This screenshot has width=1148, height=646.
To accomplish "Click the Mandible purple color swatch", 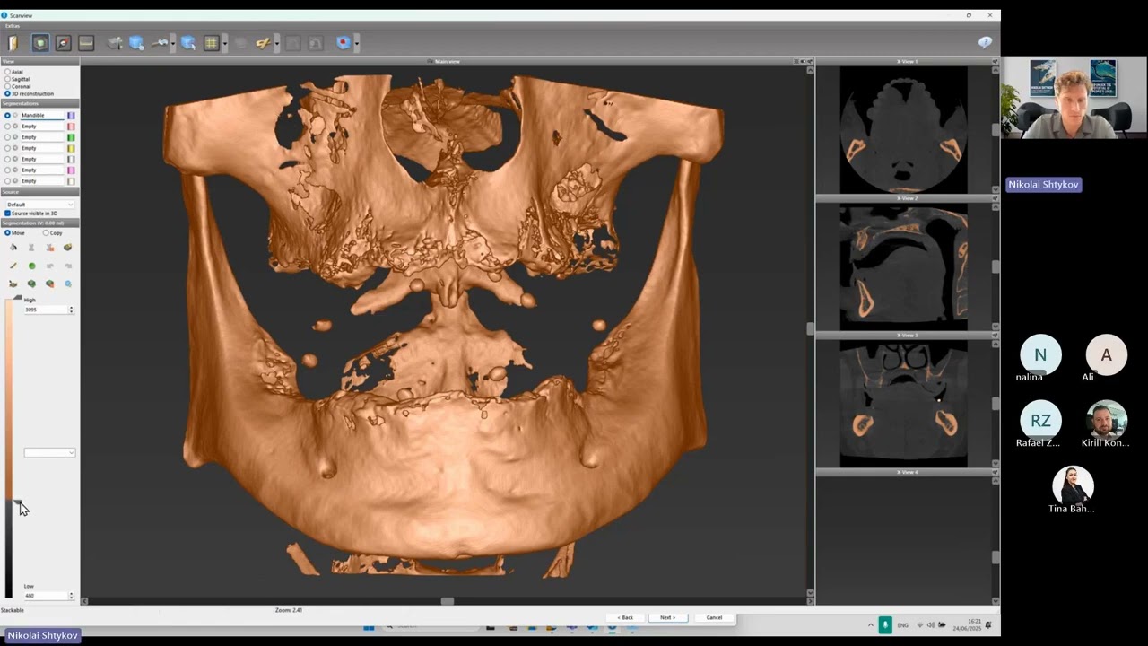I will pos(71,116).
